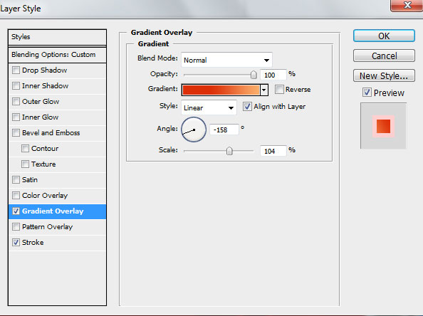This screenshot has height=316, width=423.
Task: Open the Style Linear dropdown
Action: [x=209, y=108]
